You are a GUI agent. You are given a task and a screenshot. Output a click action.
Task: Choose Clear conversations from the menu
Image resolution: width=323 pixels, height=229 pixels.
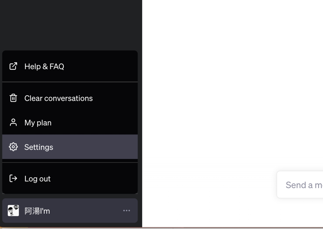58,98
